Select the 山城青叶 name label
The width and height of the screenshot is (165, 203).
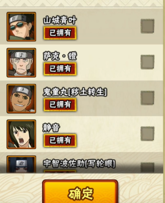click(60, 20)
